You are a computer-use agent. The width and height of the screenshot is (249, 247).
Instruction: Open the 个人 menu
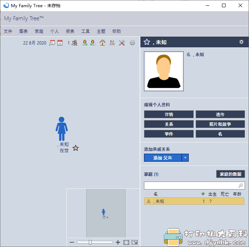54,31
